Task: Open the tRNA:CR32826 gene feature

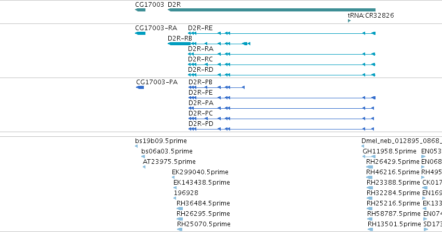Action: (349, 21)
